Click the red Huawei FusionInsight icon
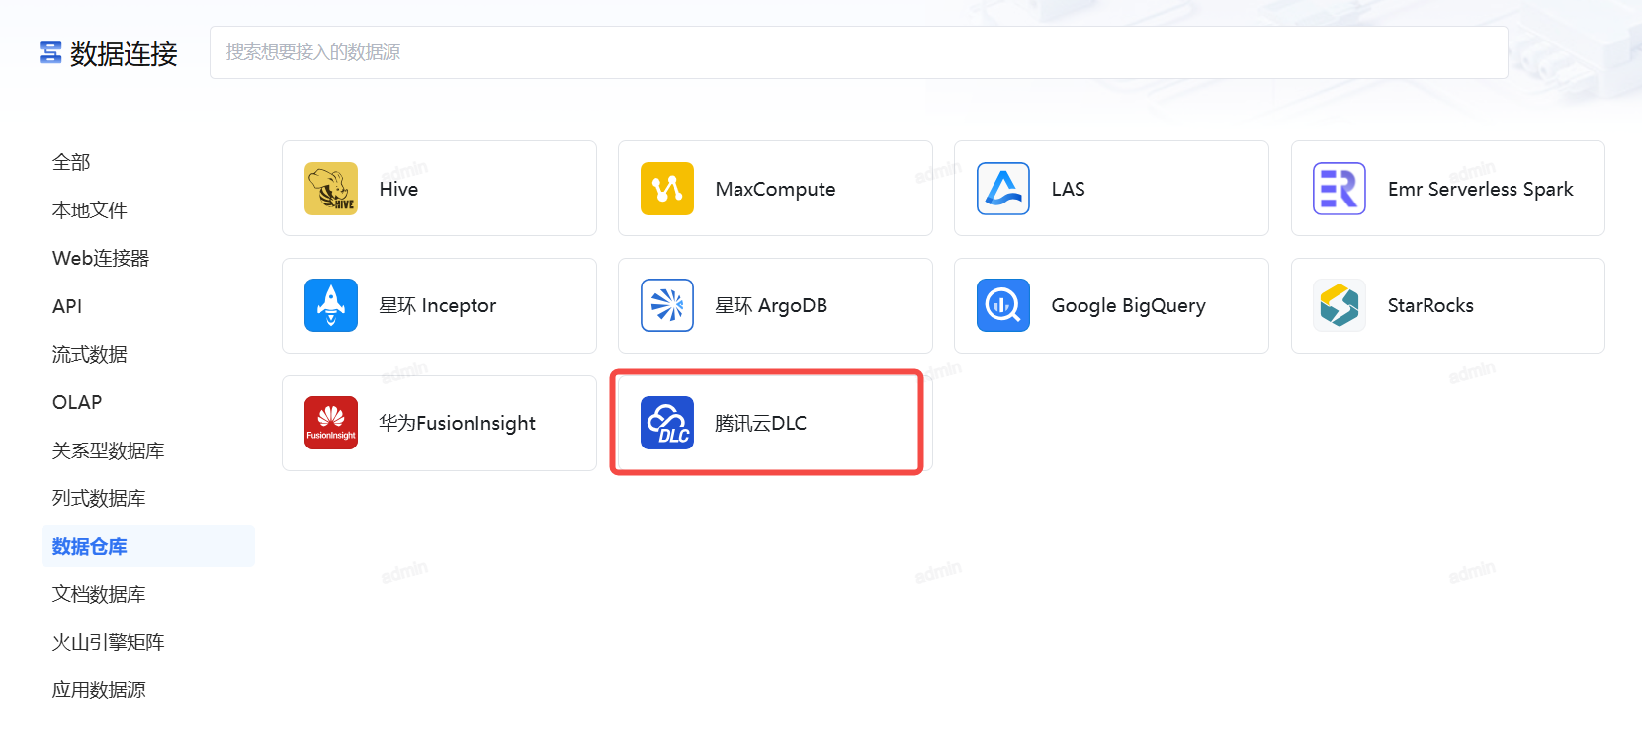The height and width of the screenshot is (731, 1642). pyautogui.click(x=331, y=423)
